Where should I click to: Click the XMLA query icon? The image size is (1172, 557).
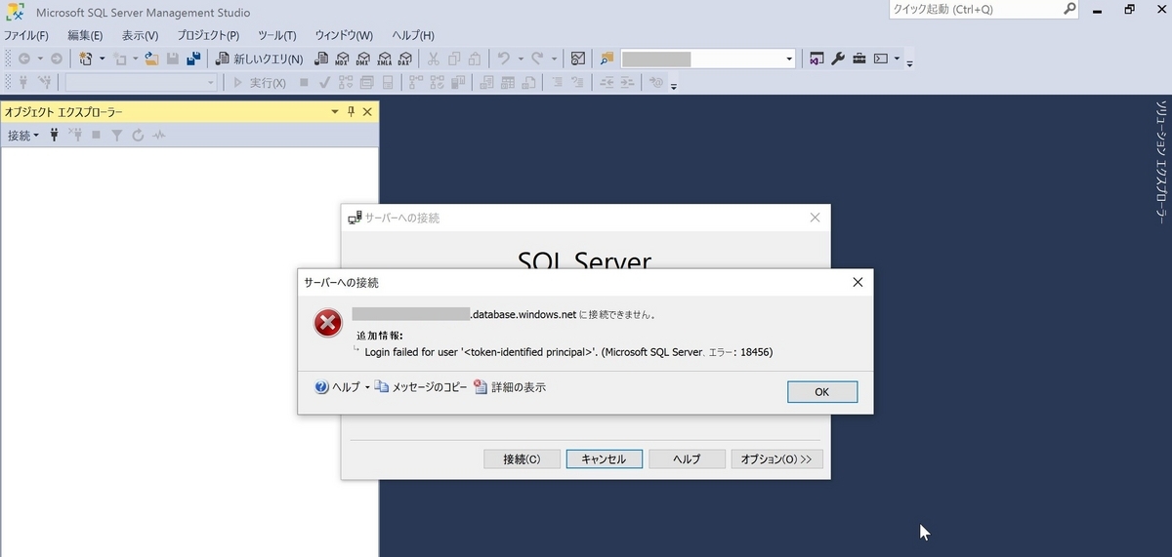pyautogui.click(x=385, y=59)
